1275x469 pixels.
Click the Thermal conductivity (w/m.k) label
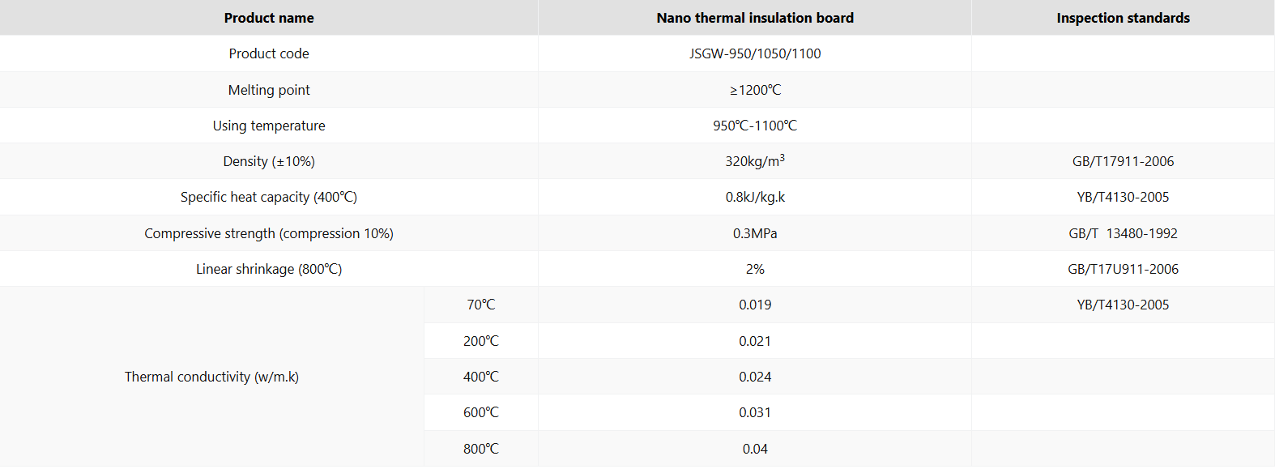[x=211, y=377]
